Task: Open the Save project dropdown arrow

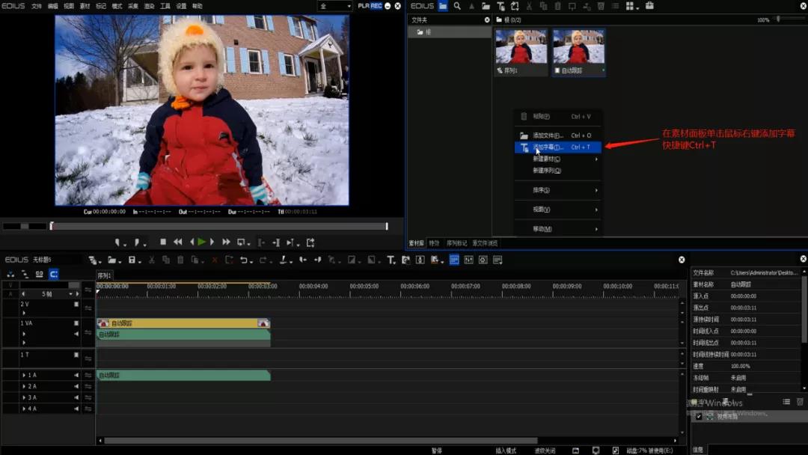Action: [139, 262]
